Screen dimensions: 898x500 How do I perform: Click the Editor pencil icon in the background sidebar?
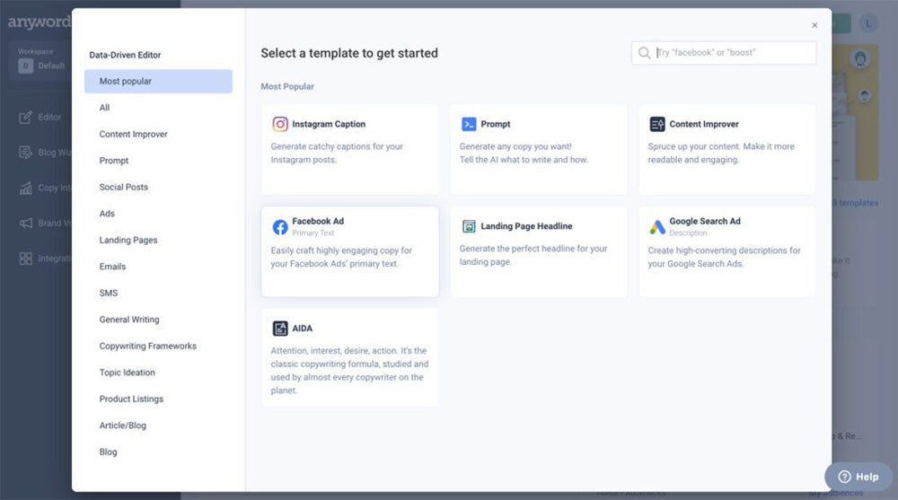26,118
